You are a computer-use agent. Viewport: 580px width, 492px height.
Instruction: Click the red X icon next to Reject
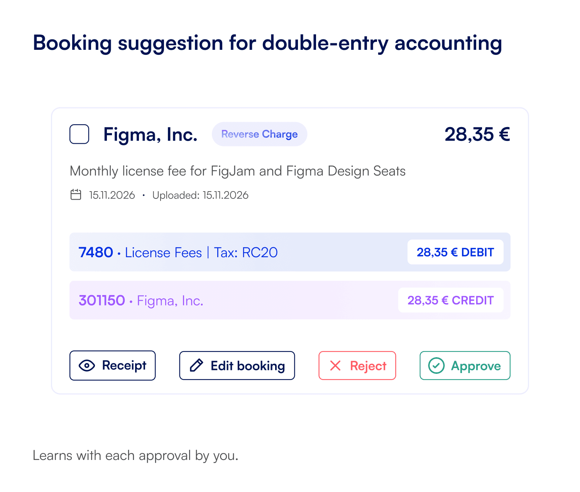click(x=335, y=366)
